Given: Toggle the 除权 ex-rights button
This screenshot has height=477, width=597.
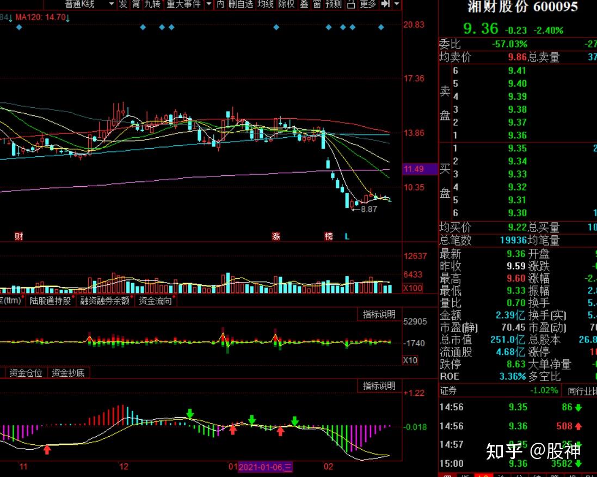Looking at the screenshot, I should pos(287,4).
